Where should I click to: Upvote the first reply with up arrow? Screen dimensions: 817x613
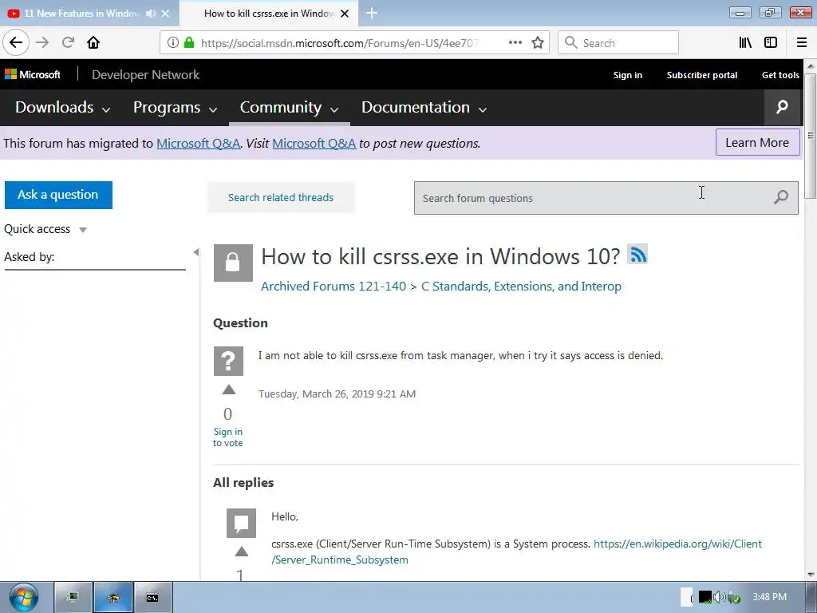pos(241,552)
